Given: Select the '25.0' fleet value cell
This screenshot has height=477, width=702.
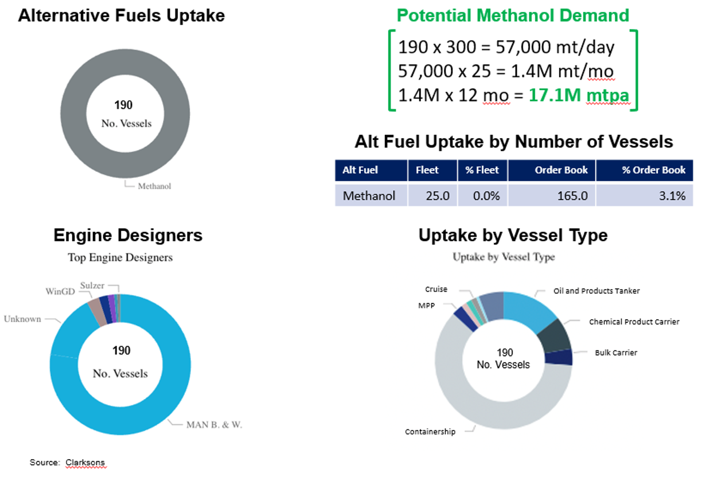Looking at the screenshot, I should [432, 196].
